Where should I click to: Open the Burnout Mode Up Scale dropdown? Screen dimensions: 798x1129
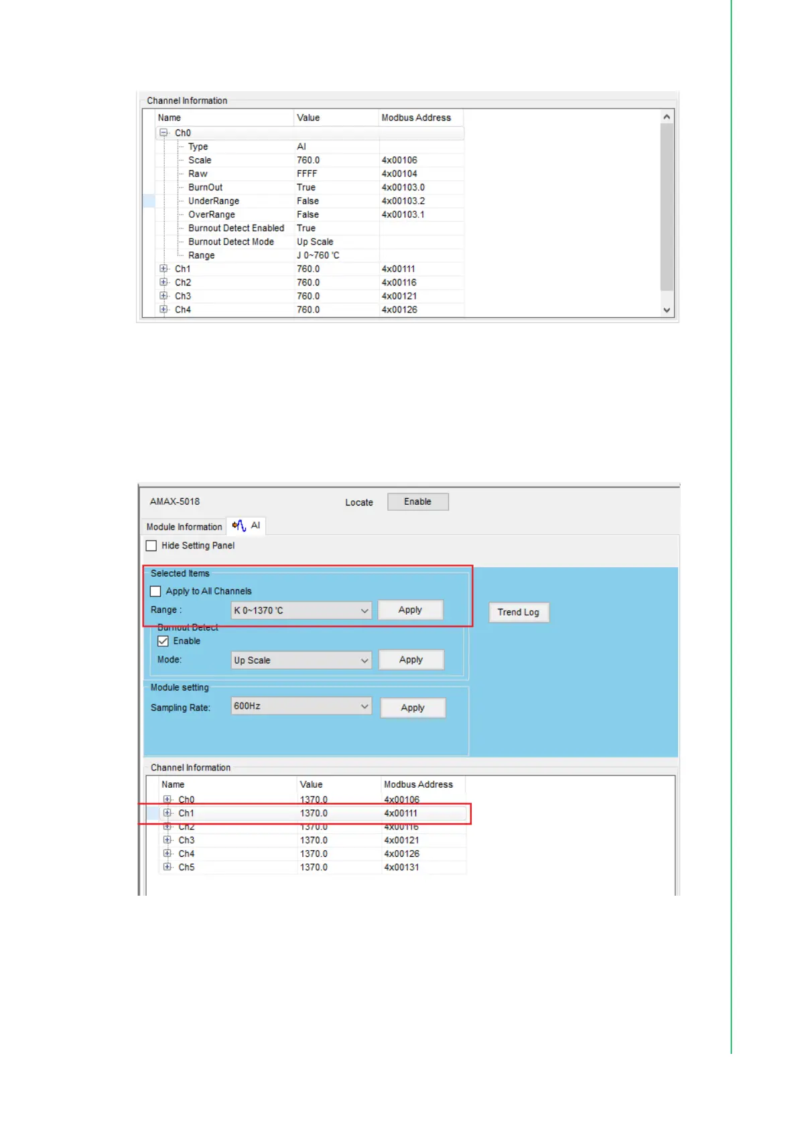click(301, 660)
